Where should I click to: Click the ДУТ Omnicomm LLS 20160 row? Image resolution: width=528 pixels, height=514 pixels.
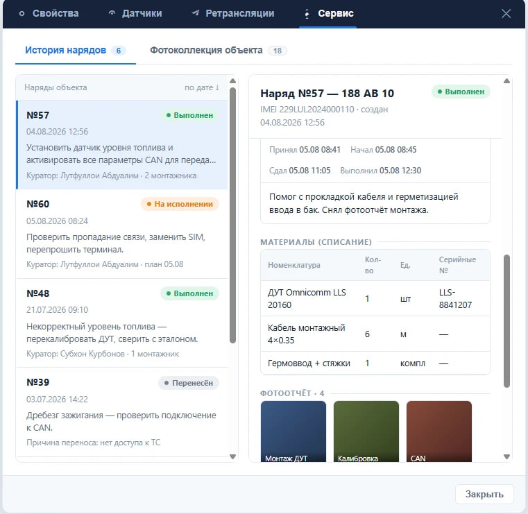(375, 298)
